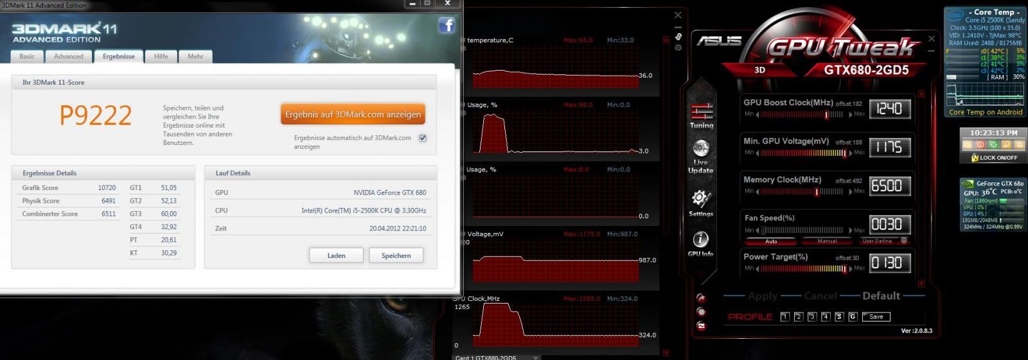The image size is (1028, 360).
Task: Click the red power icon in clock gadget
Action: click(980, 145)
